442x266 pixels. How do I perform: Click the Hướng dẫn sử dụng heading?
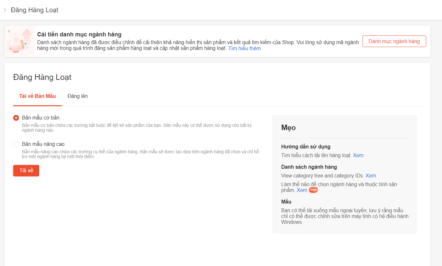coord(306,147)
